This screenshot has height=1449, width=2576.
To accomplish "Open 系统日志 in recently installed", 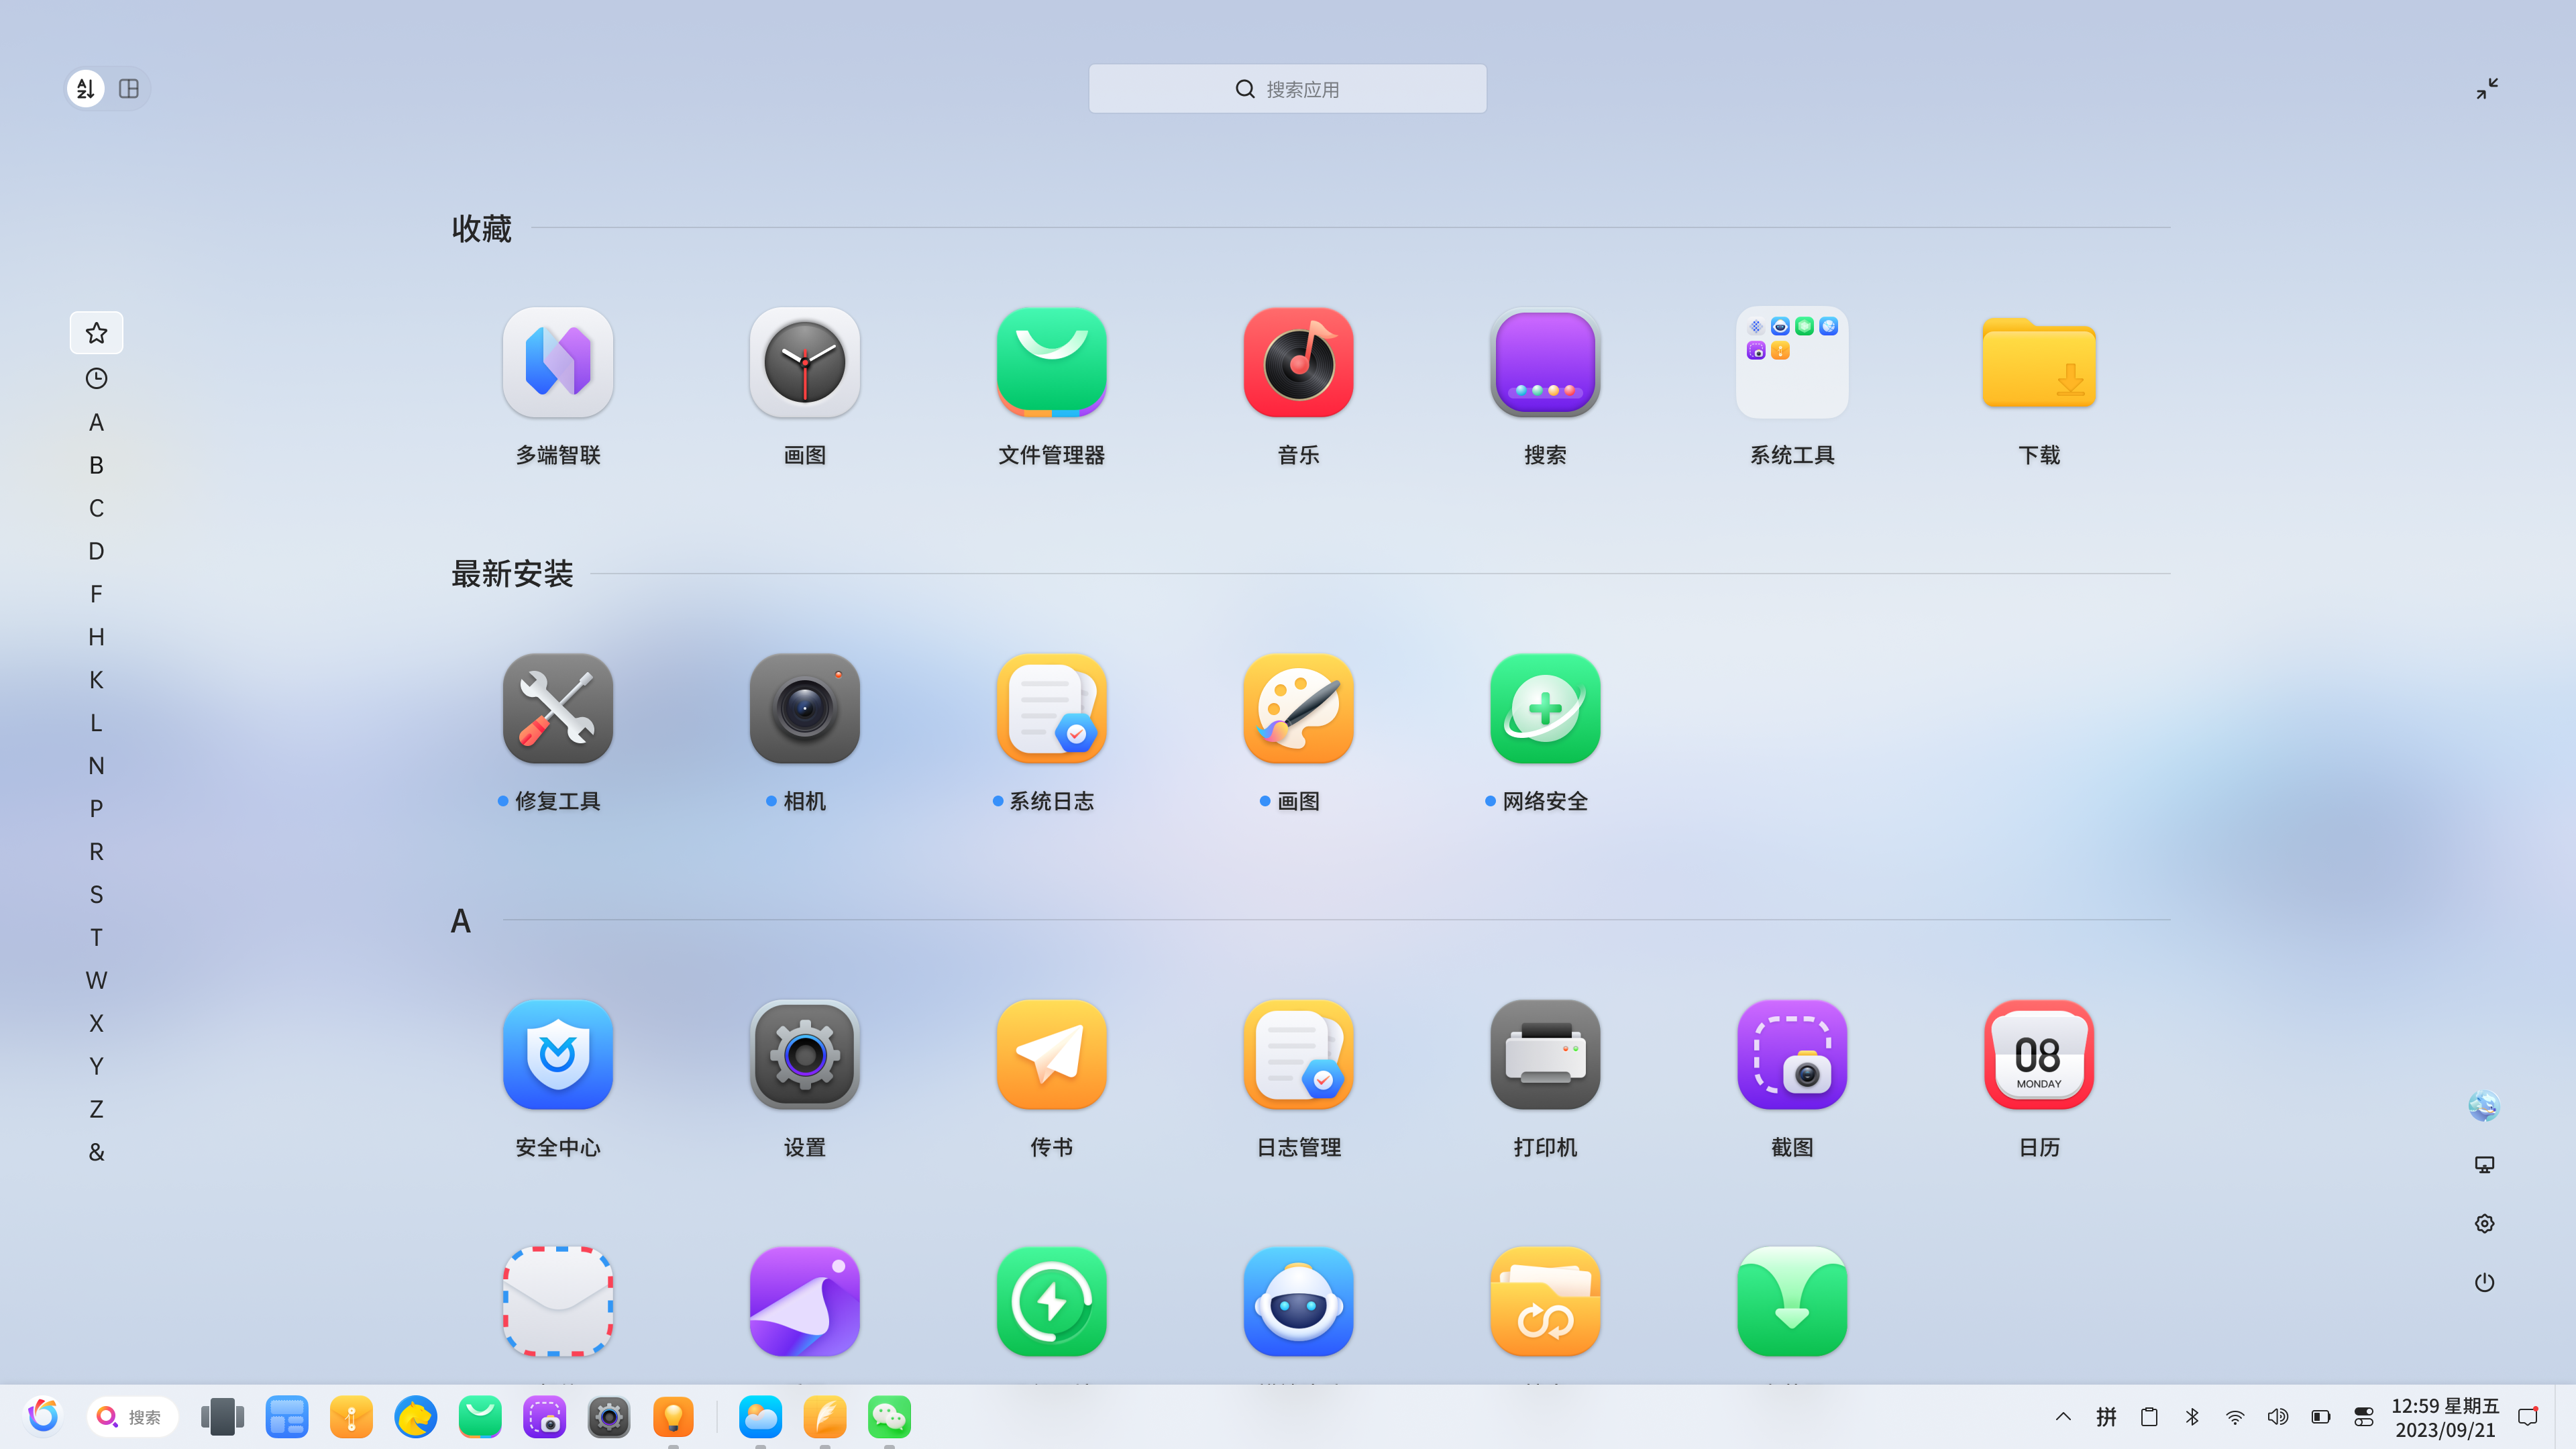I will 1052,709.
